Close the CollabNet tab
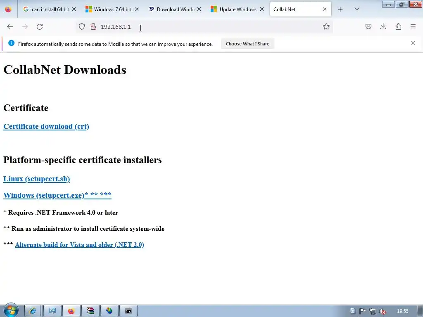The image size is (423, 317). [x=325, y=9]
